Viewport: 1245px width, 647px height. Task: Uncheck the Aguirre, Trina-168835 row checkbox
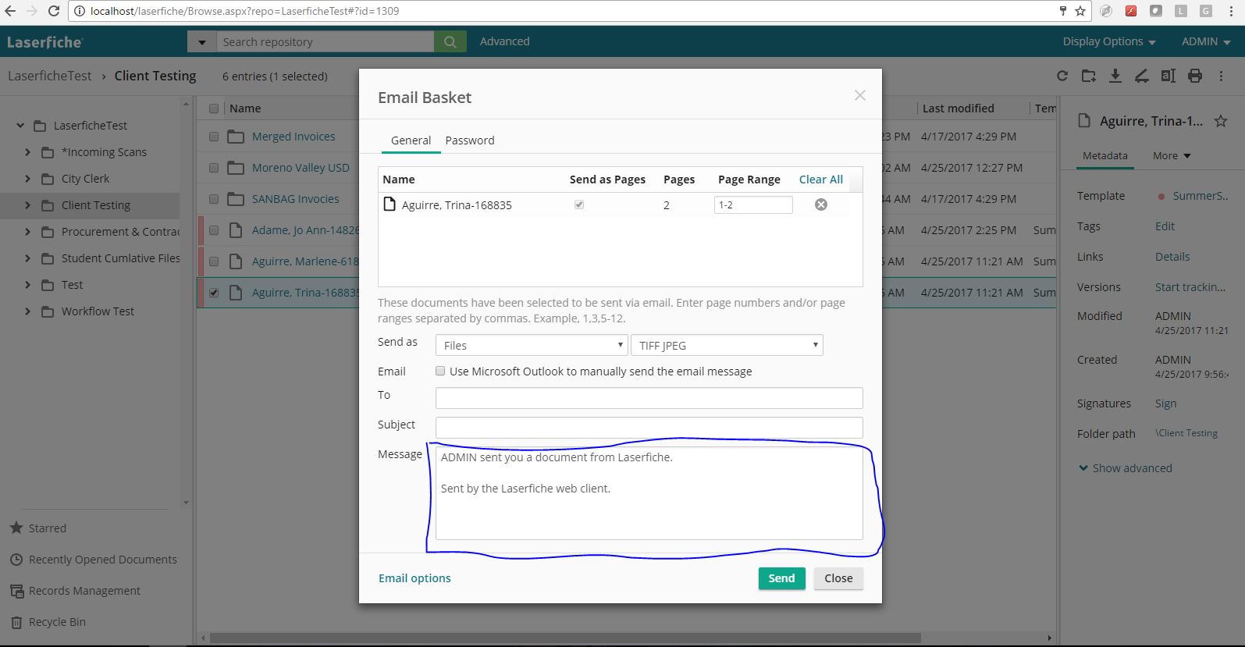click(214, 293)
